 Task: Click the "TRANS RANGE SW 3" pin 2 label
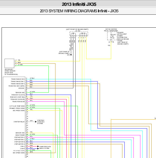coord(18,81)
